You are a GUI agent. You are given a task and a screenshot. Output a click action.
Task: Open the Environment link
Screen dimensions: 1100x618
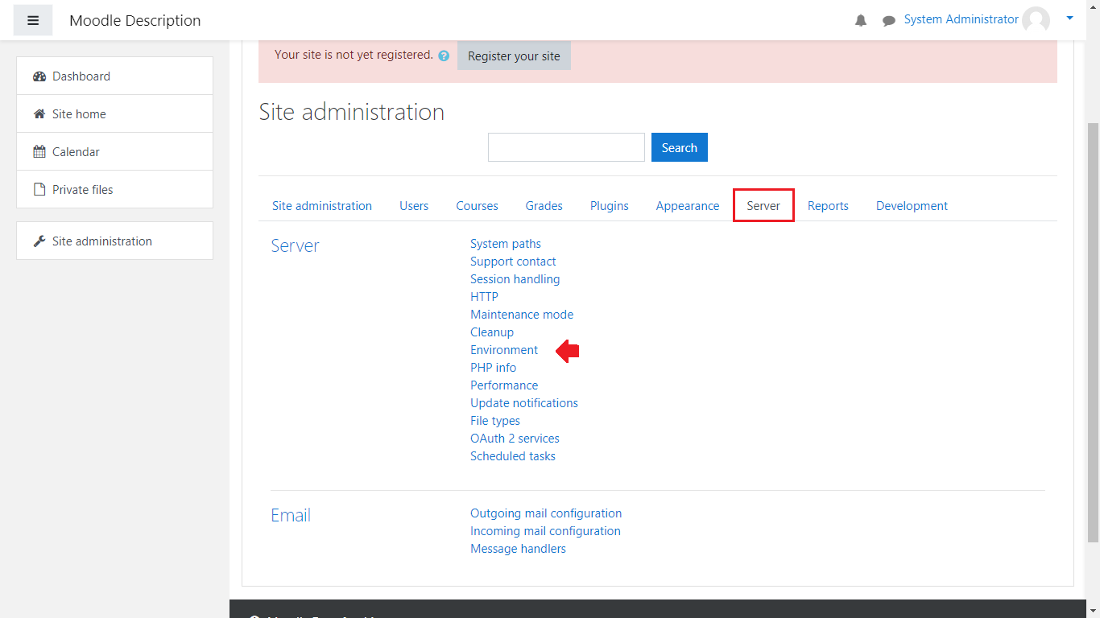click(504, 350)
